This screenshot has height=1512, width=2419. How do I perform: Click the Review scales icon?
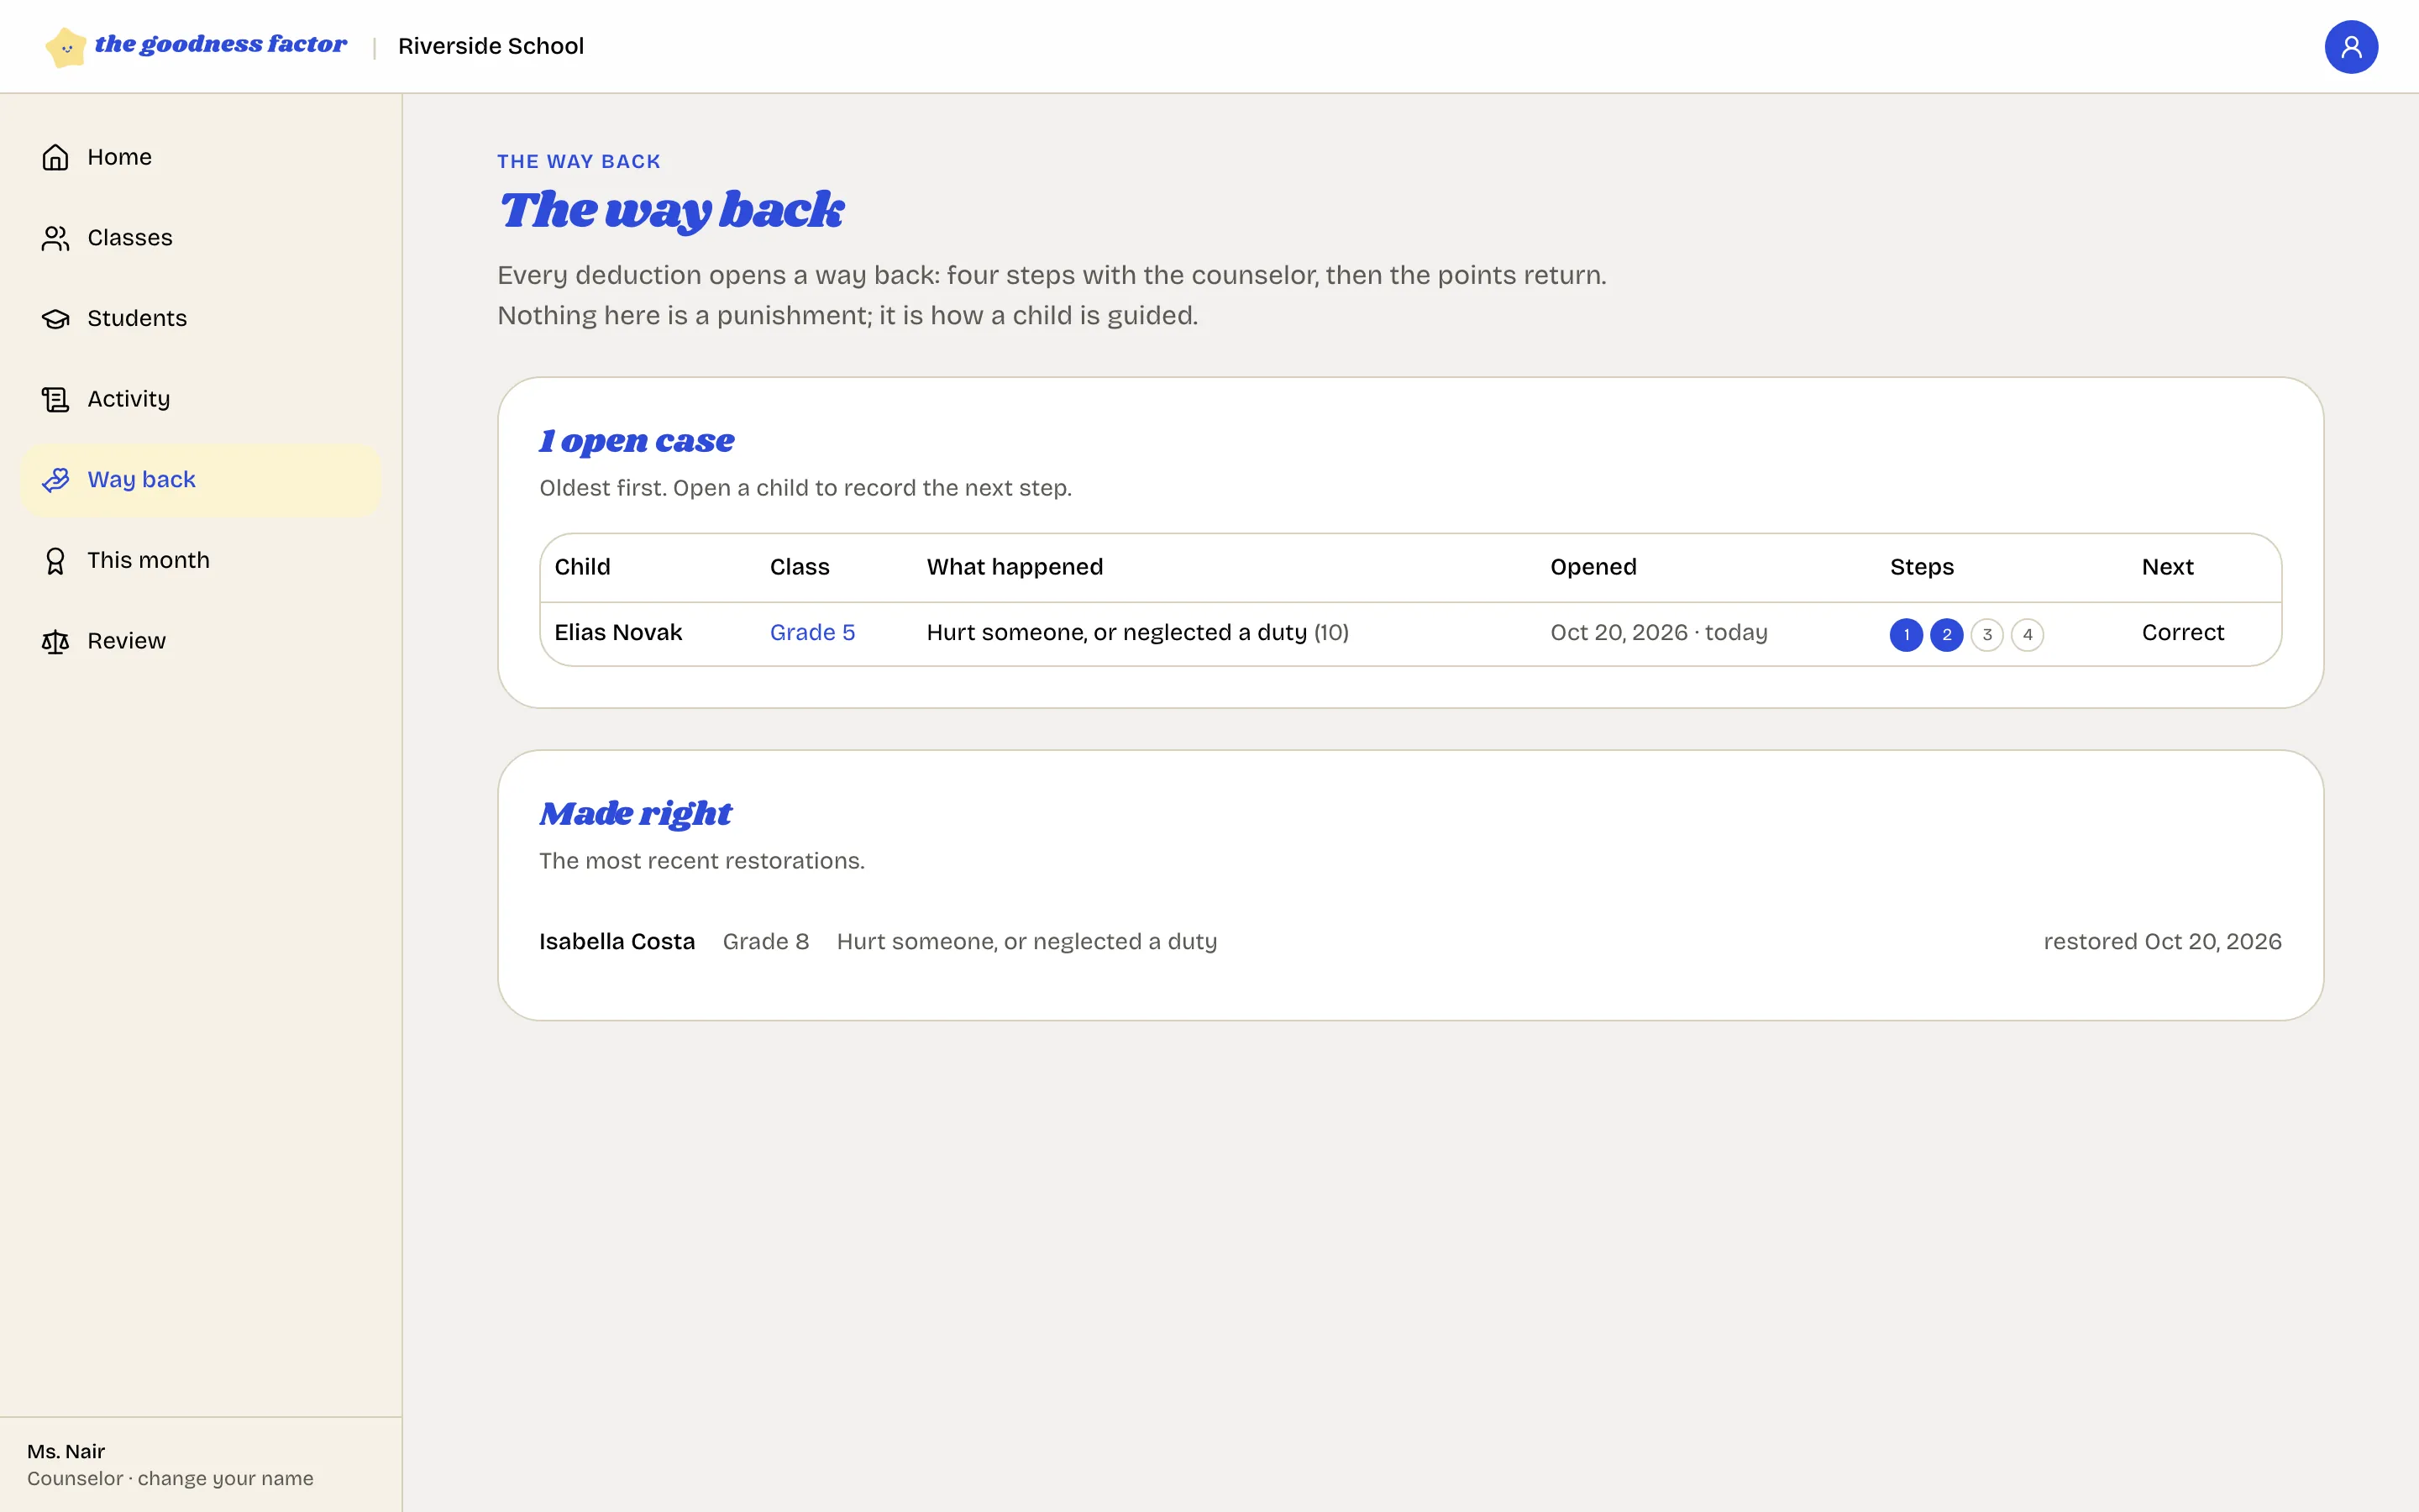tap(55, 641)
